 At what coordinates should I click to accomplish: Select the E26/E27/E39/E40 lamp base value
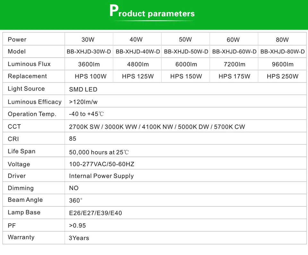tap(96, 213)
